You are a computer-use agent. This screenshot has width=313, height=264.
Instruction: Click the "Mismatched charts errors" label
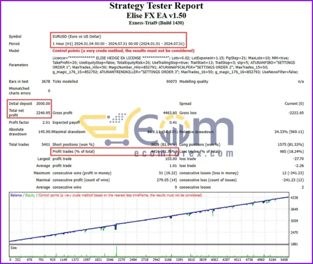click(x=20, y=91)
